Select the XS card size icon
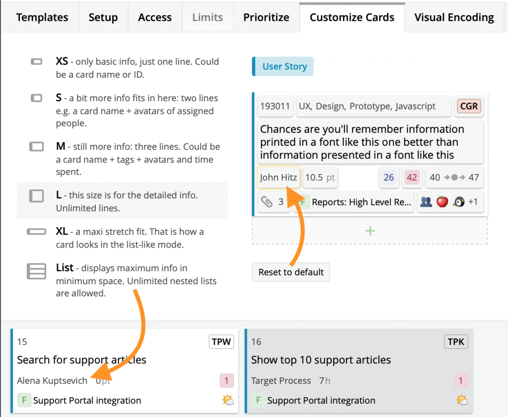The image size is (508, 417). (x=36, y=61)
